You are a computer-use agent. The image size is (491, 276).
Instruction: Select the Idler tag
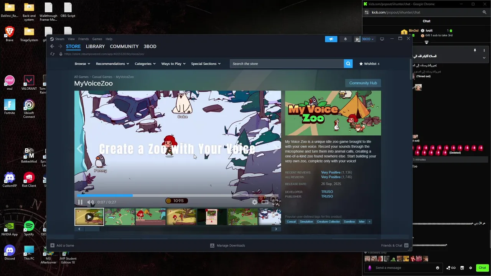pos(362,222)
